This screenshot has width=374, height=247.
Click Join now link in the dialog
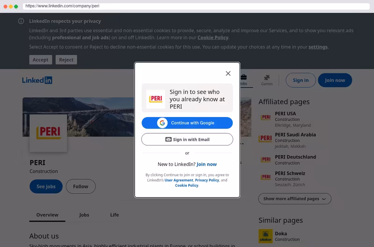pyautogui.click(x=207, y=164)
